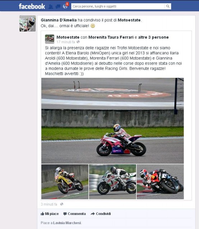The height and width of the screenshot is (229, 199).
Task: Click Commenta to comment on post
Action: (x=74, y=214)
